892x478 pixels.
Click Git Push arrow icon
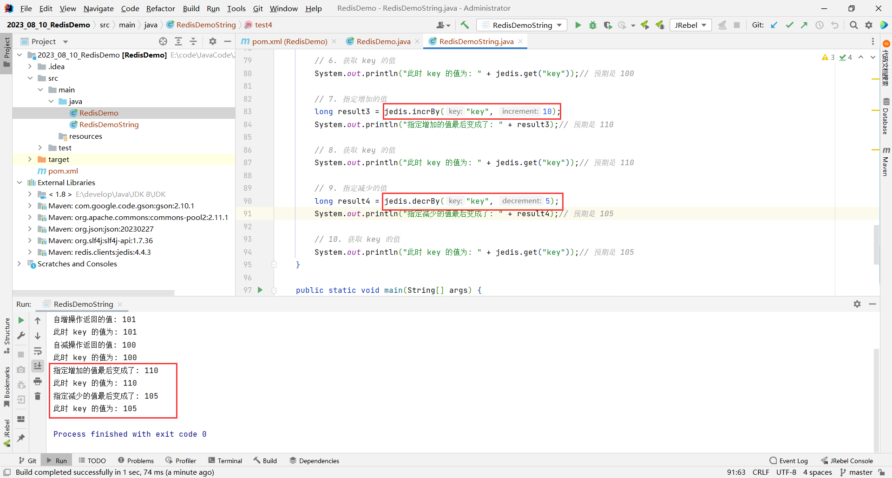click(x=804, y=25)
